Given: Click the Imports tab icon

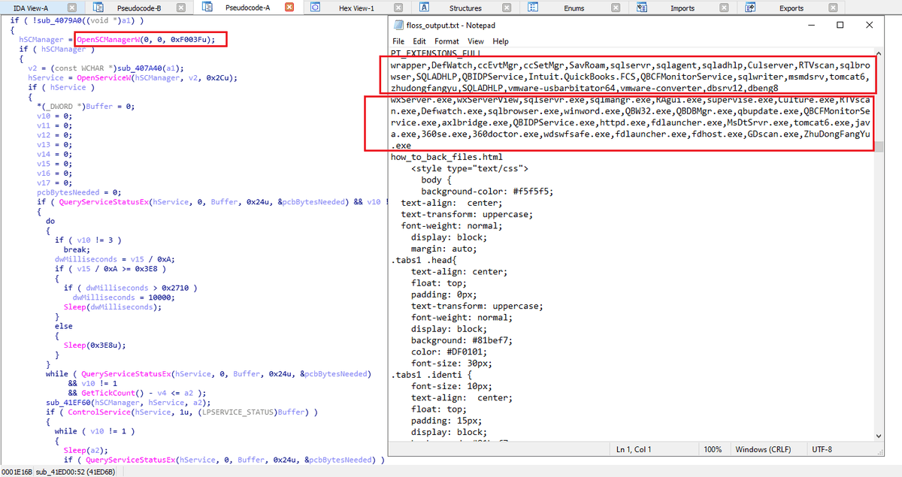Looking at the screenshot, I should pos(641,8).
